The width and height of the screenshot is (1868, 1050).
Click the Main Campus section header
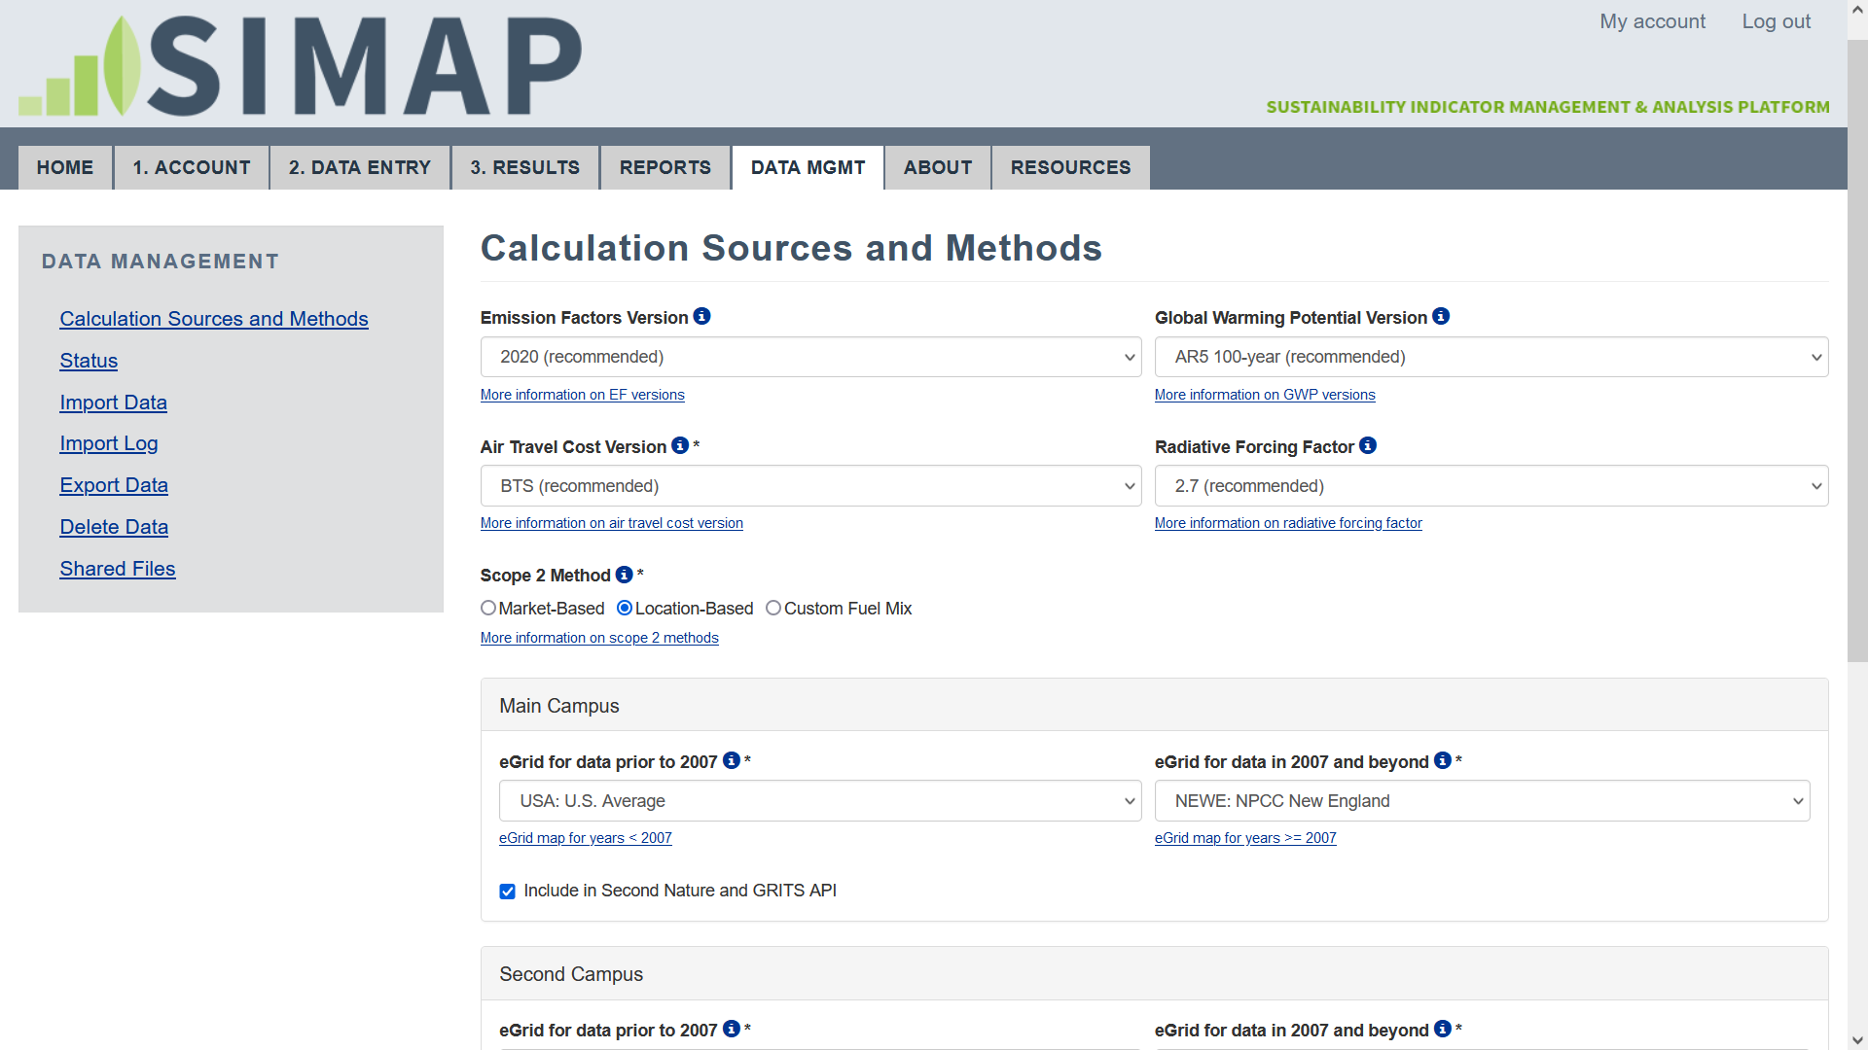1155,705
